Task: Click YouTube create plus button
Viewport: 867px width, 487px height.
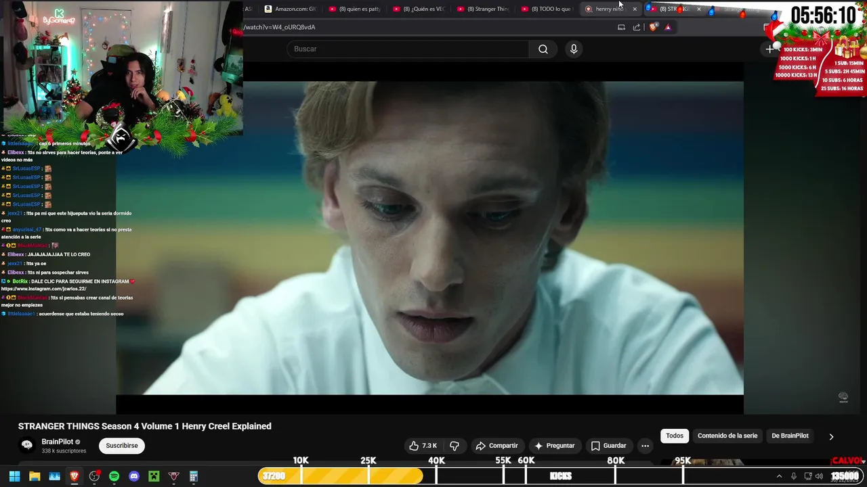Action: pos(769,49)
